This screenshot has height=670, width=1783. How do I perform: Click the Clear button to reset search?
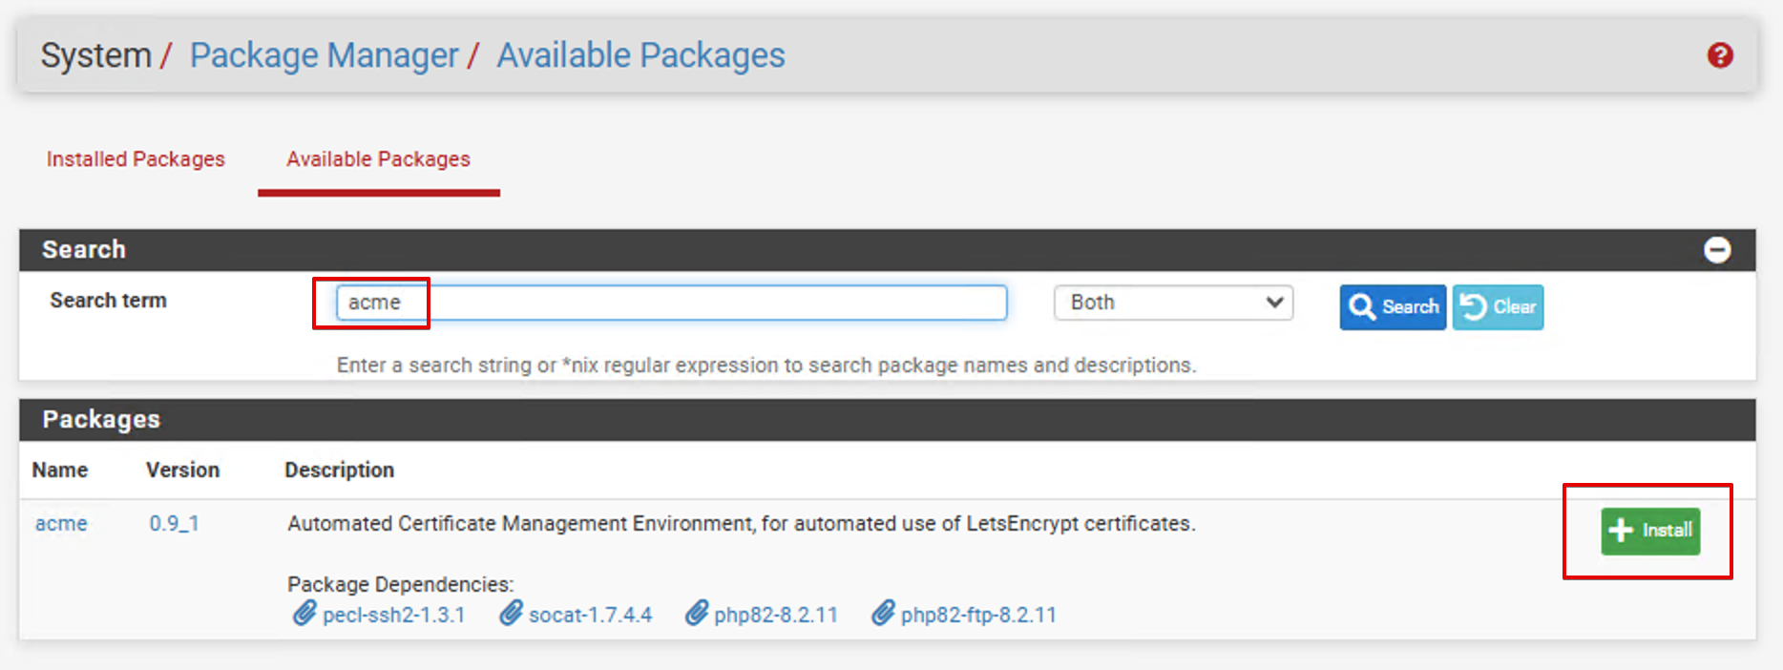coord(1497,307)
